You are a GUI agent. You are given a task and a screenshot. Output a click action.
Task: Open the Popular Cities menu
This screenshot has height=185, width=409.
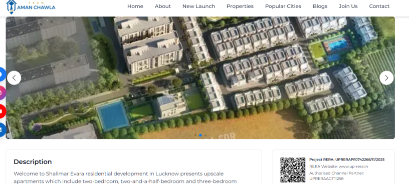point(283,6)
